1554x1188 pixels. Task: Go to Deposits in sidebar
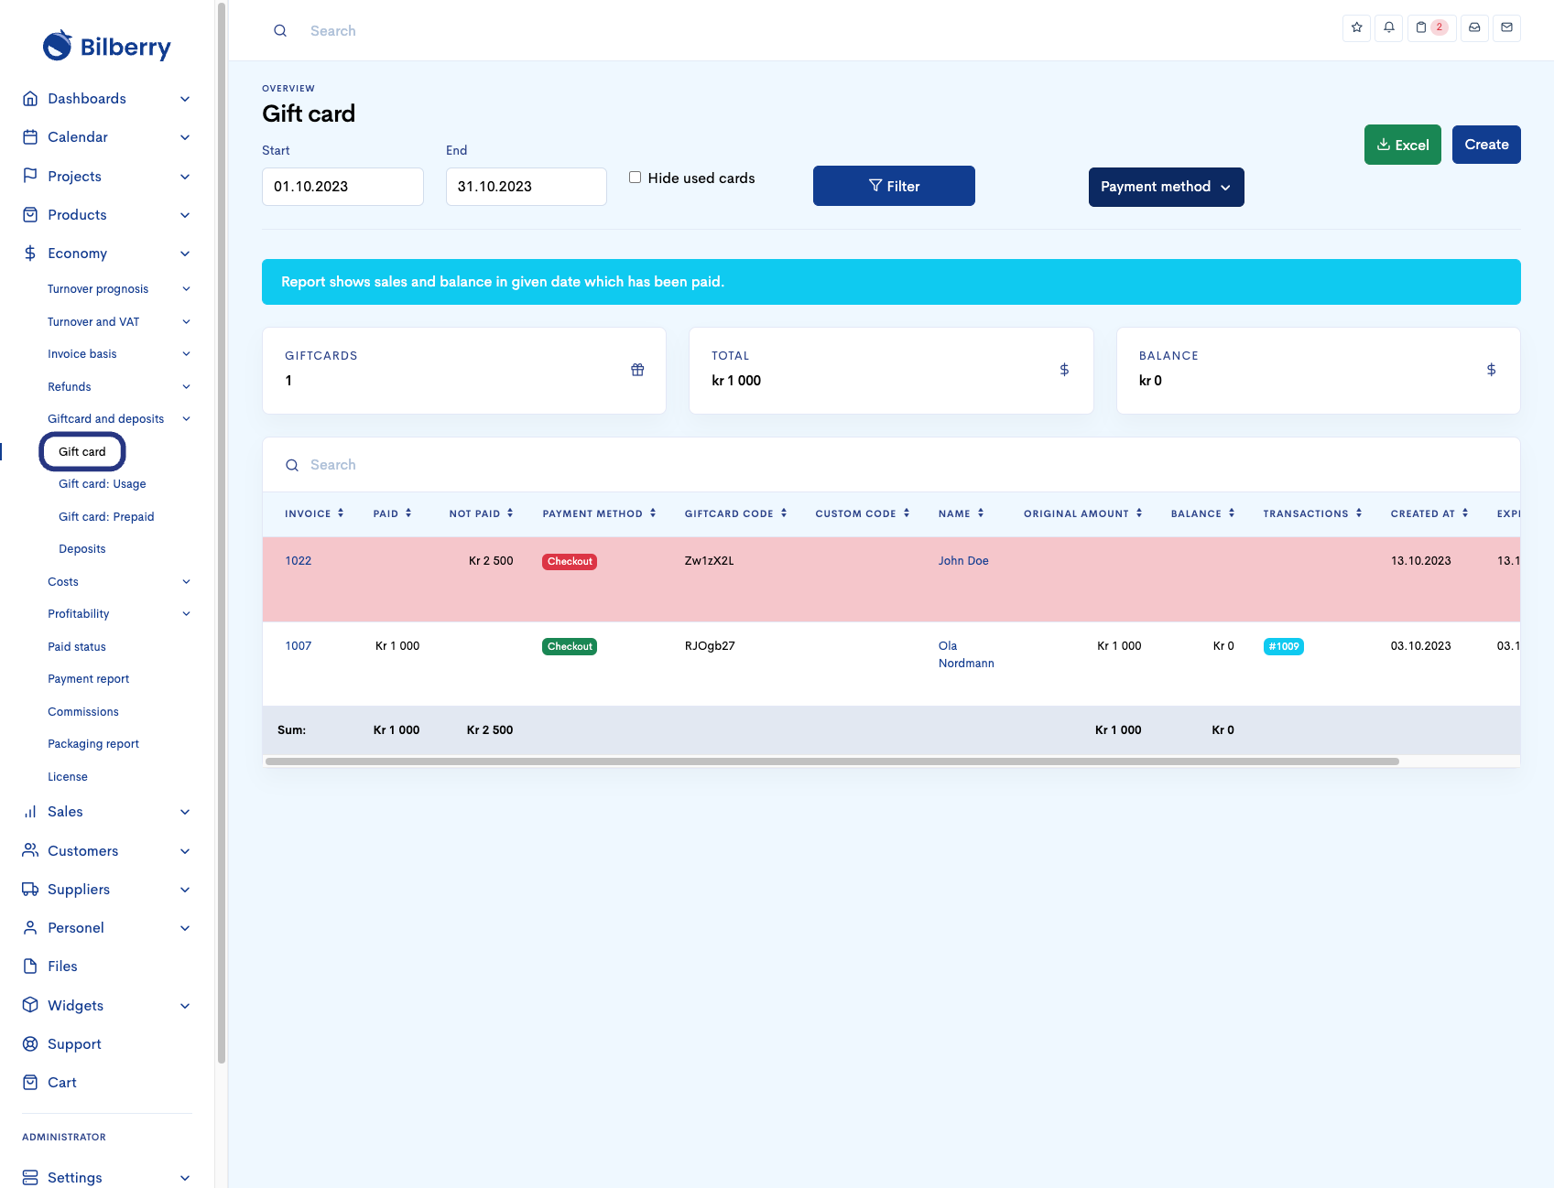82,549
